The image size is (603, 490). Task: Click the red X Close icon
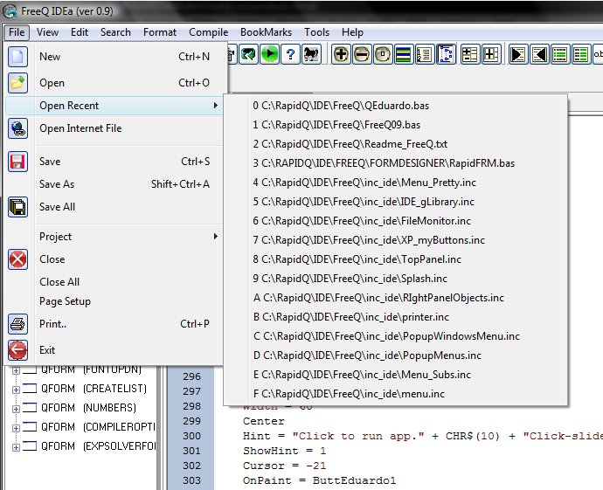tap(17, 259)
